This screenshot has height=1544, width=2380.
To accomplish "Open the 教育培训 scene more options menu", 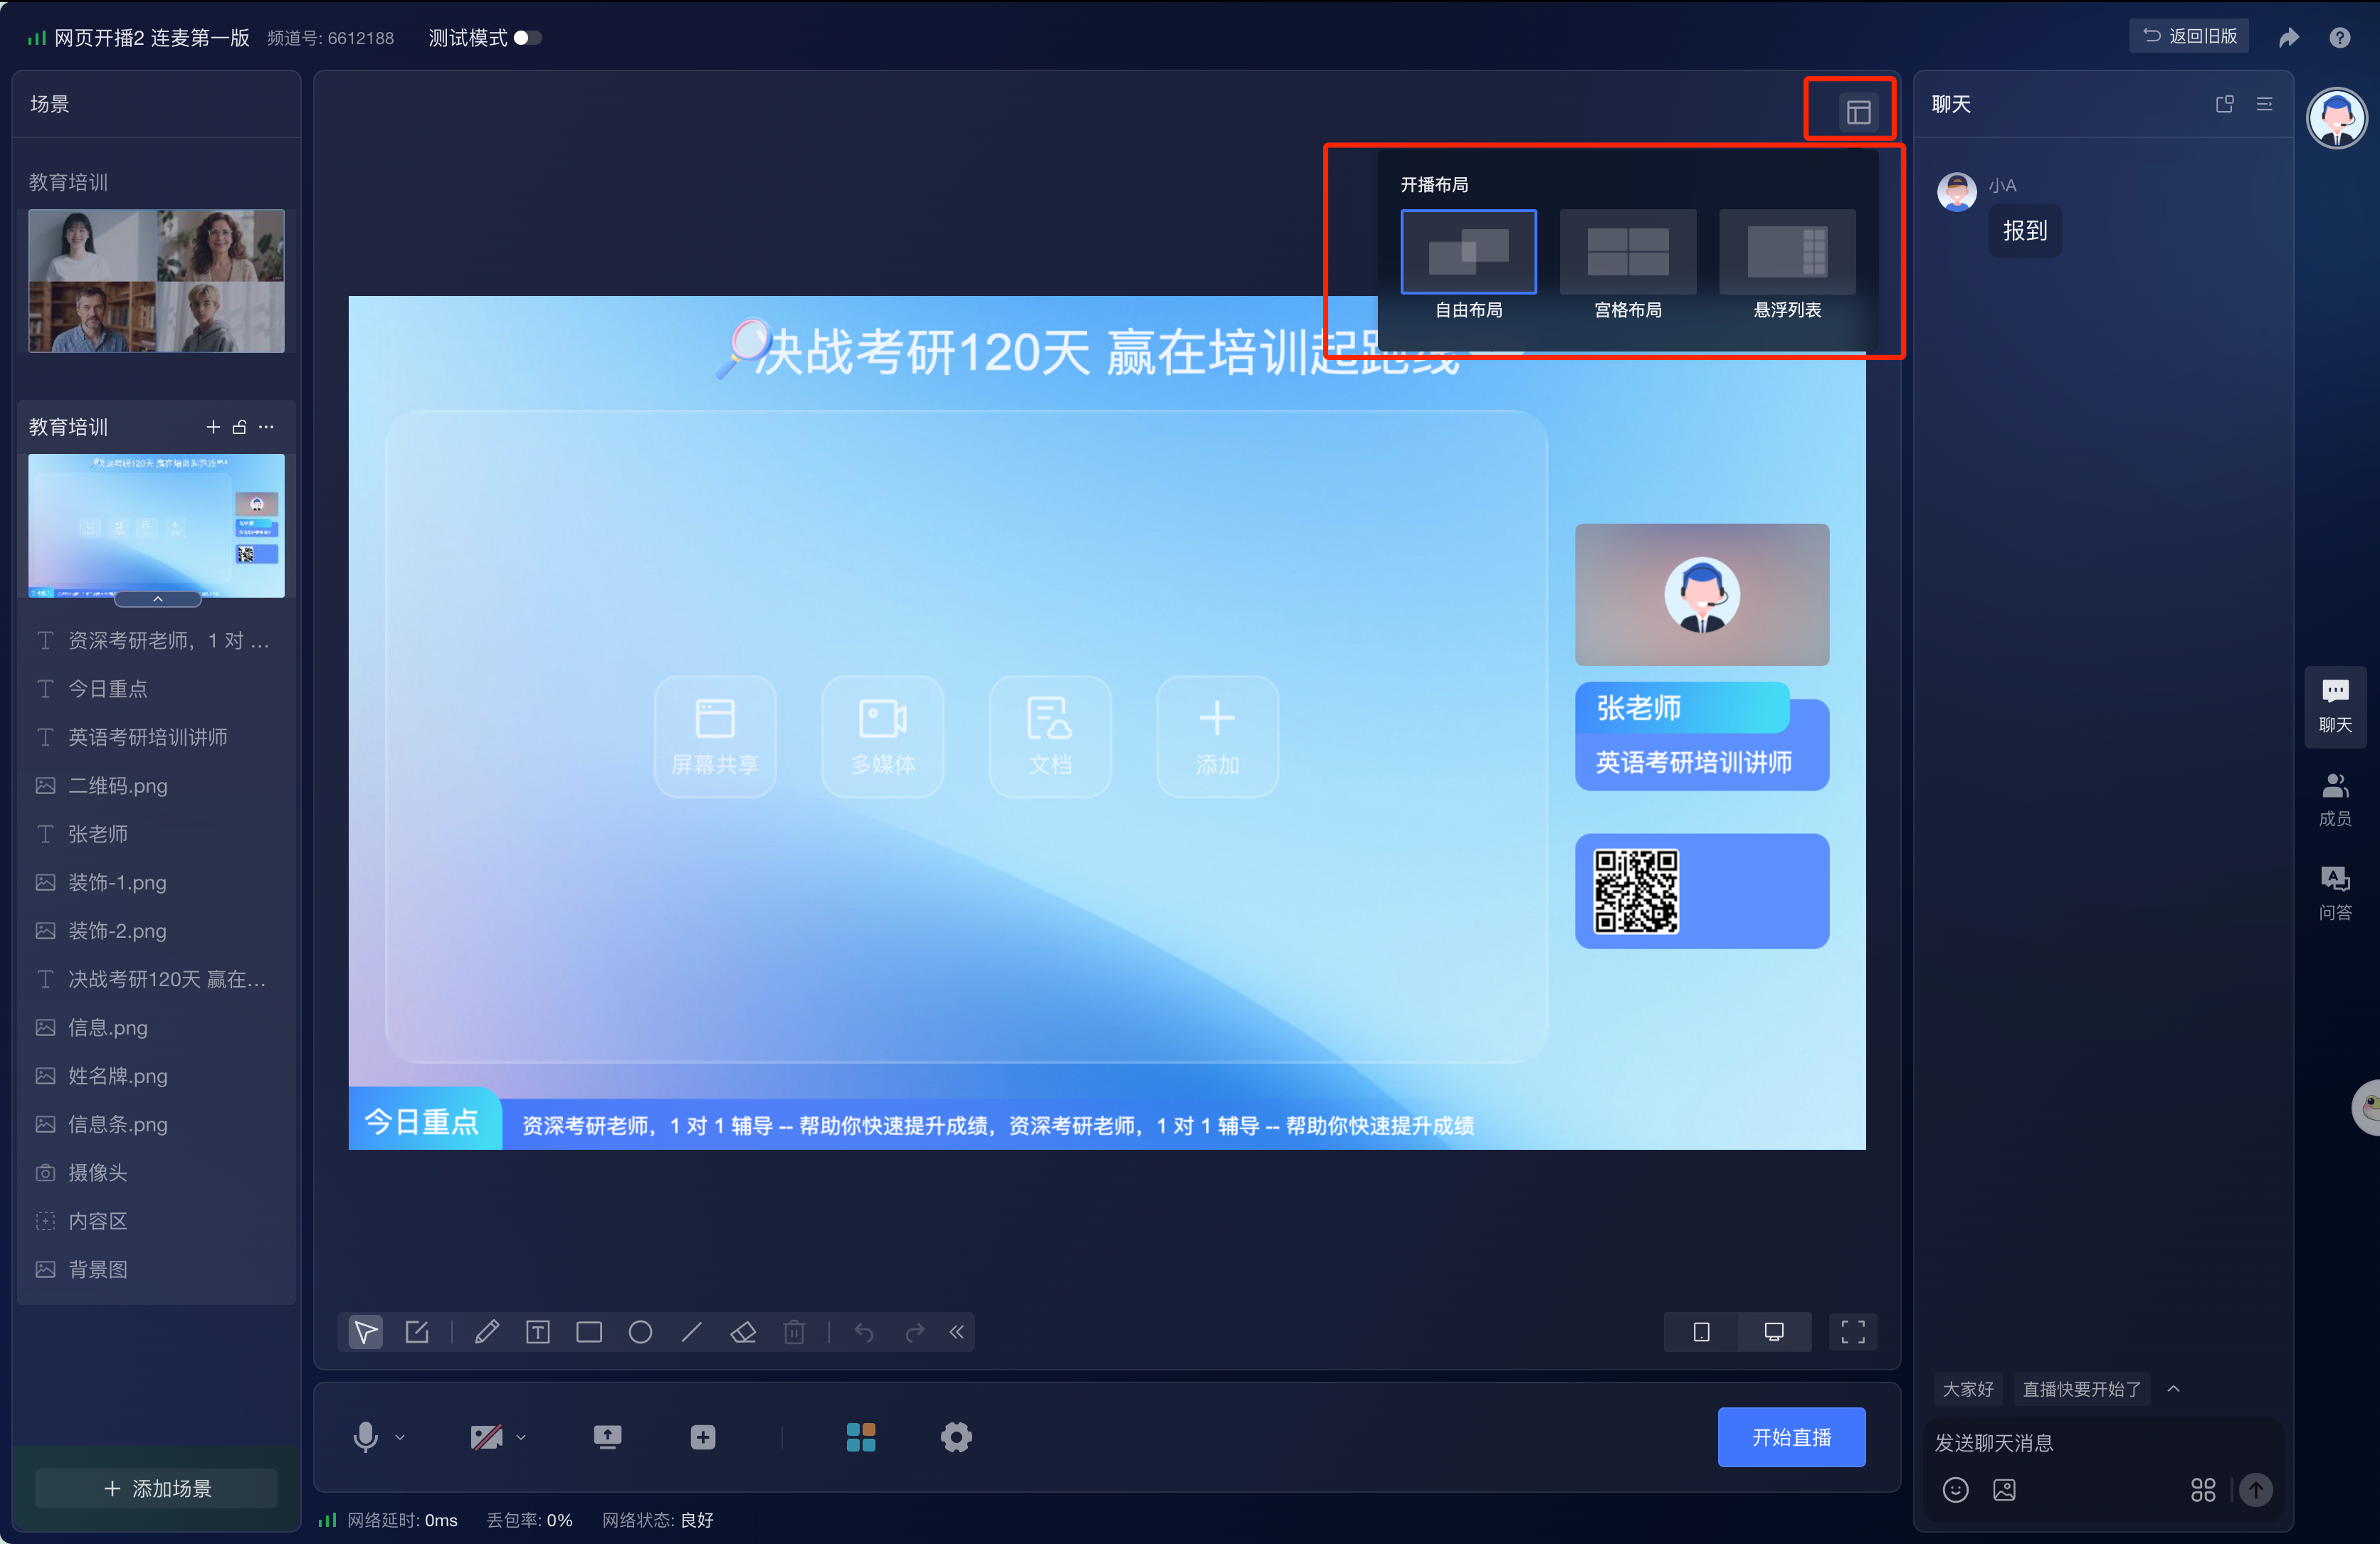I will coord(266,427).
